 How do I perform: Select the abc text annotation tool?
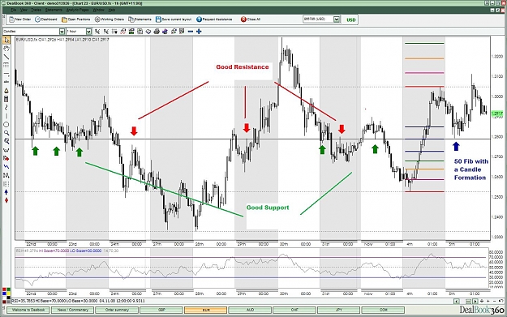tap(6, 82)
